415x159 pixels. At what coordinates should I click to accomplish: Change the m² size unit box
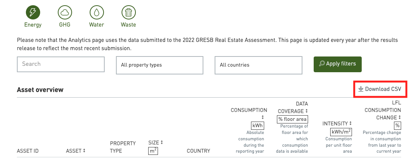(x=153, y=151)
